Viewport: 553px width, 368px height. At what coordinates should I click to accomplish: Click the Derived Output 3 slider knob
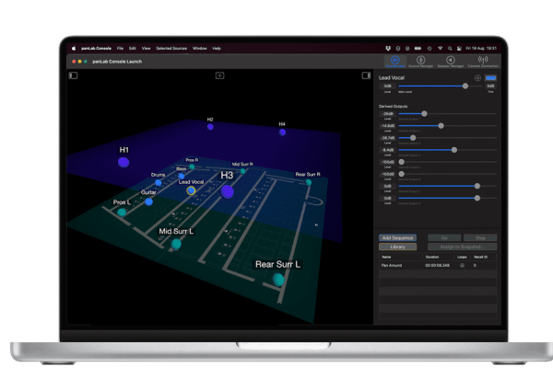(413, 138)
